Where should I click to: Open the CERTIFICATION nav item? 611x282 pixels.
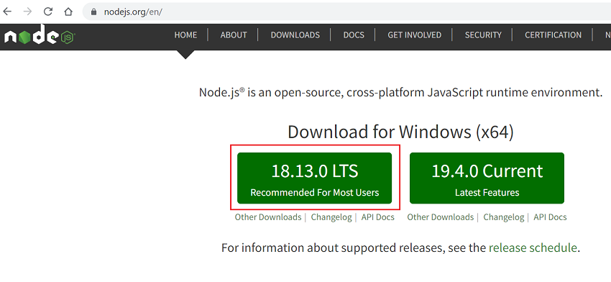(553, 35)
